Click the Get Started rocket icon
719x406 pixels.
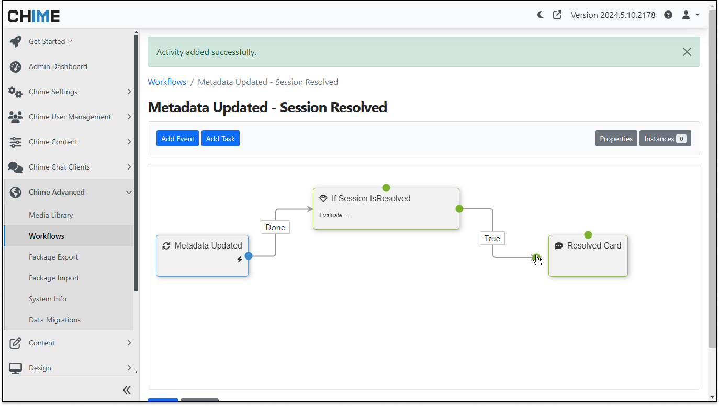[16, 41]
